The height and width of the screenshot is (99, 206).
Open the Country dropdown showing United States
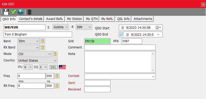coord(37,61)
